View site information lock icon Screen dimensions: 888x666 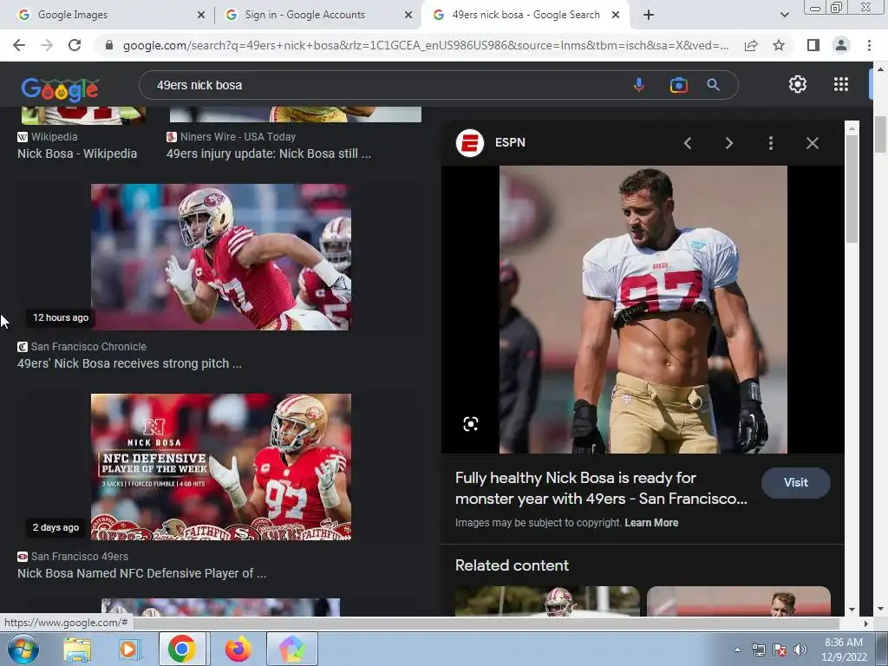[x=109, y=45]
